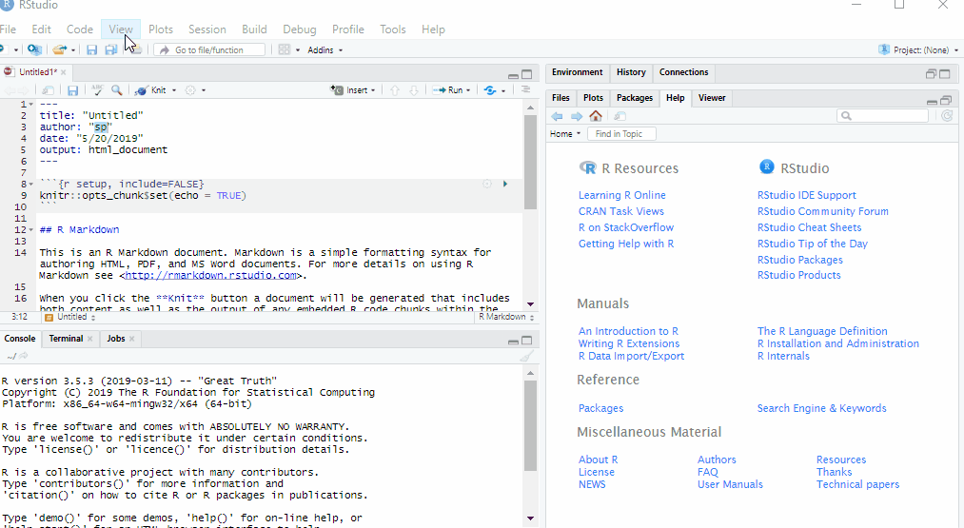
Task: Save the document from the editor toolbar
Action: pyautogui.click(x=72, y=90)
